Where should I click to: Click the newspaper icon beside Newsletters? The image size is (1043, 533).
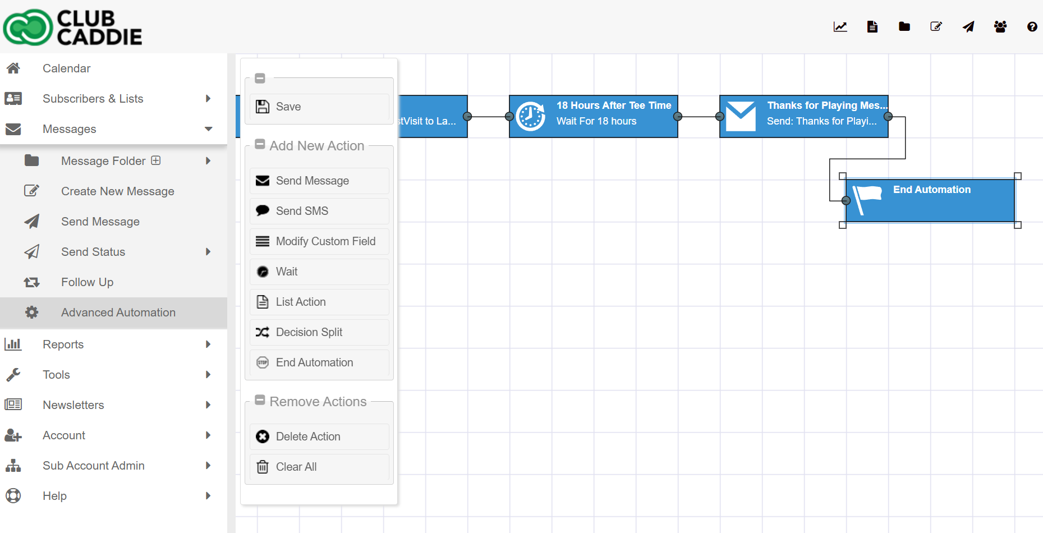tap(13, 405)
